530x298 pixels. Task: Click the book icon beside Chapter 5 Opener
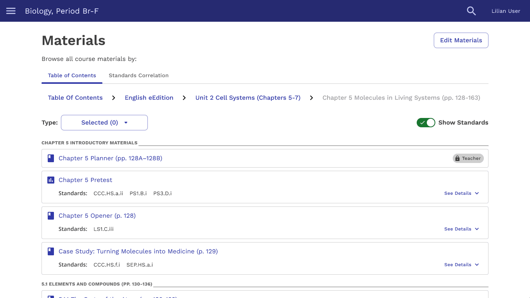[50, 215]
